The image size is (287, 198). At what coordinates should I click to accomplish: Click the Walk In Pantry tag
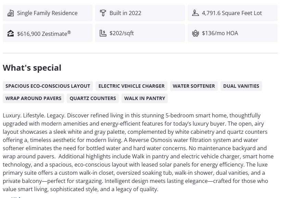pos(145,98)
